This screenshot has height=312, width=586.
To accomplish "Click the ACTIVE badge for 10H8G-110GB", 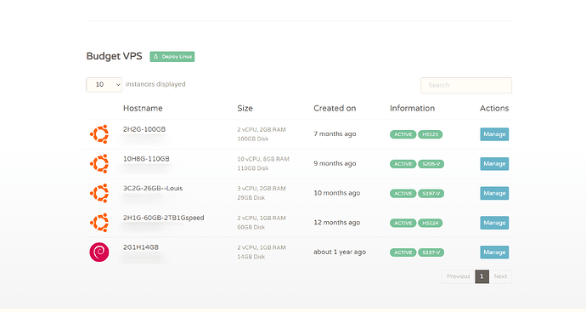I will pyautogui.click(x=403, y=164).
